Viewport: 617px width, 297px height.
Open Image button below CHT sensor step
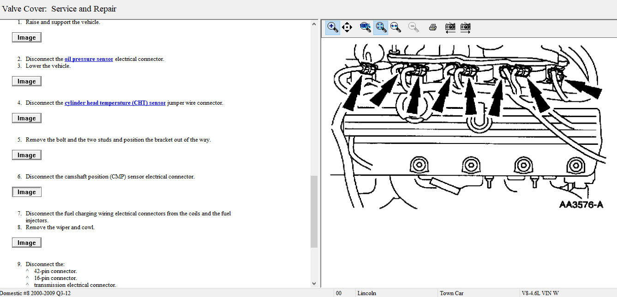[x=27, y=118]
